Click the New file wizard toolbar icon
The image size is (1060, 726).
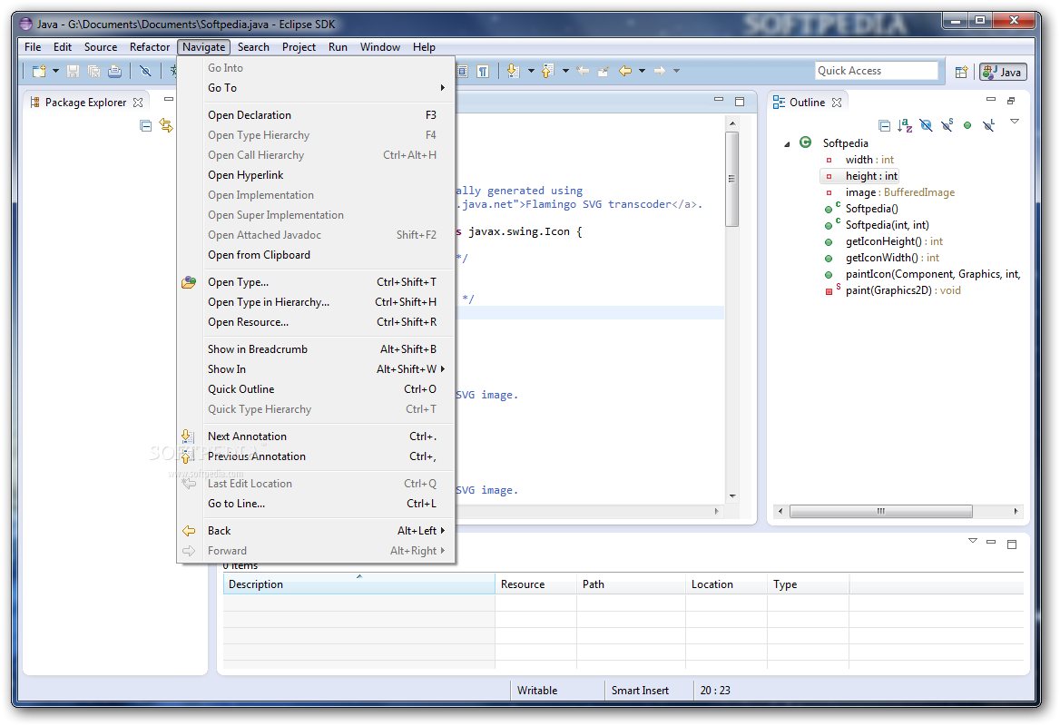coord(39,71)
